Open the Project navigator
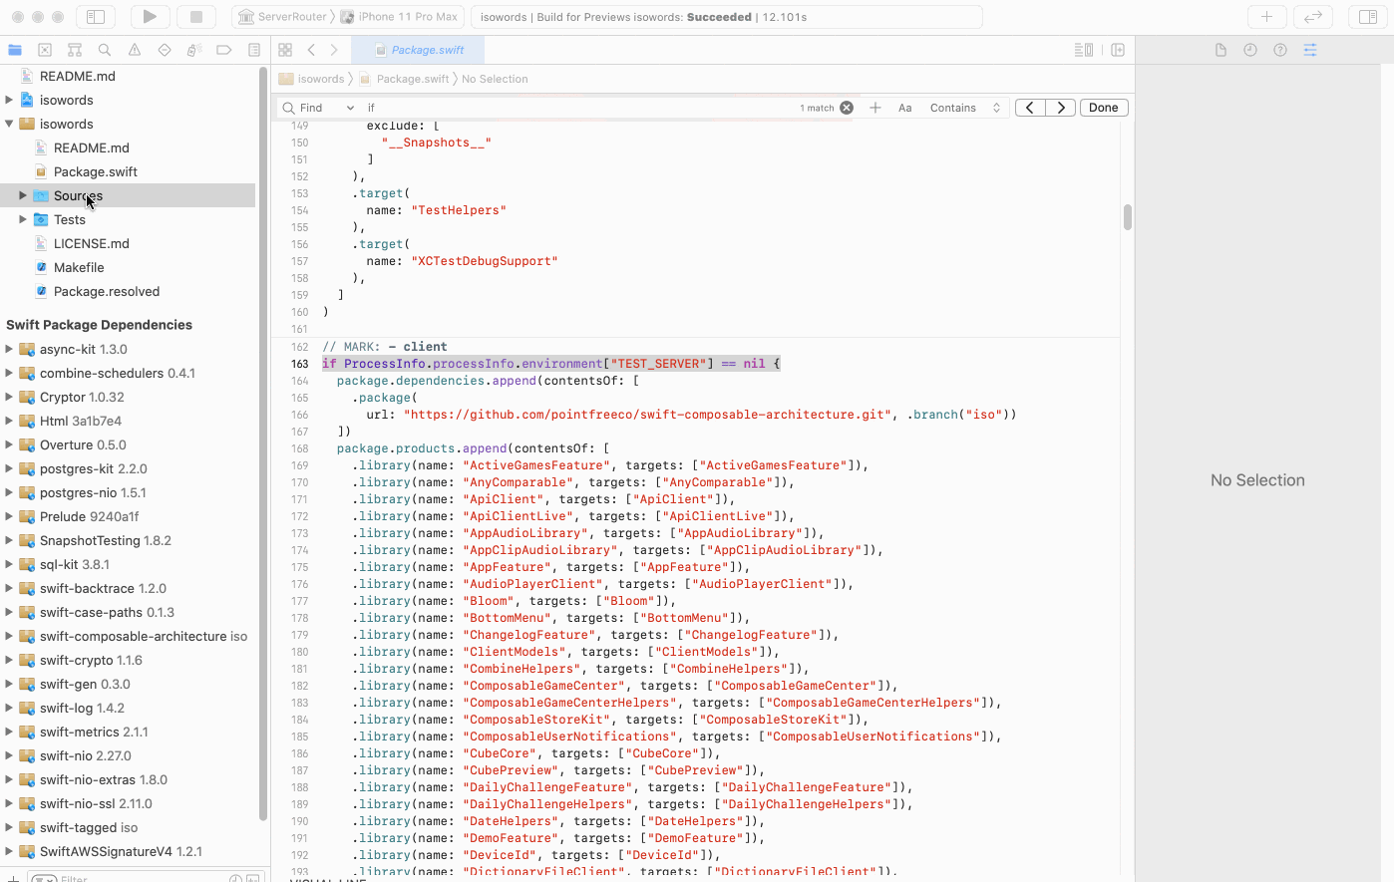Screen dimensions: 1394x882 (x=15, y=50)
